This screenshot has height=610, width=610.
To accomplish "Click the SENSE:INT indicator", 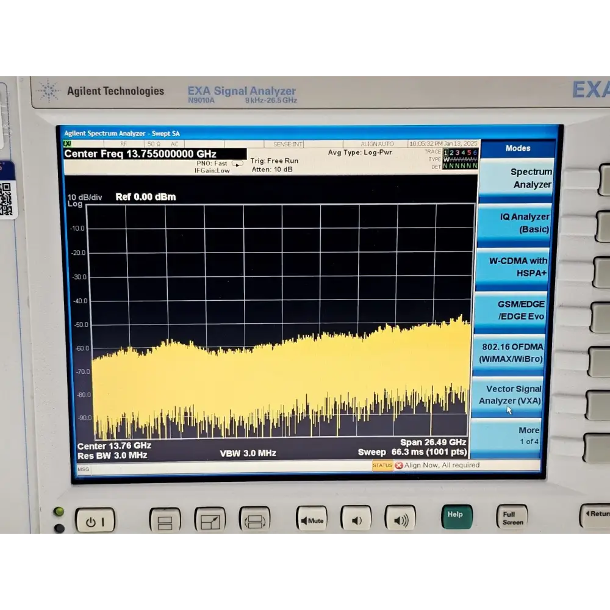I will 287,145.
